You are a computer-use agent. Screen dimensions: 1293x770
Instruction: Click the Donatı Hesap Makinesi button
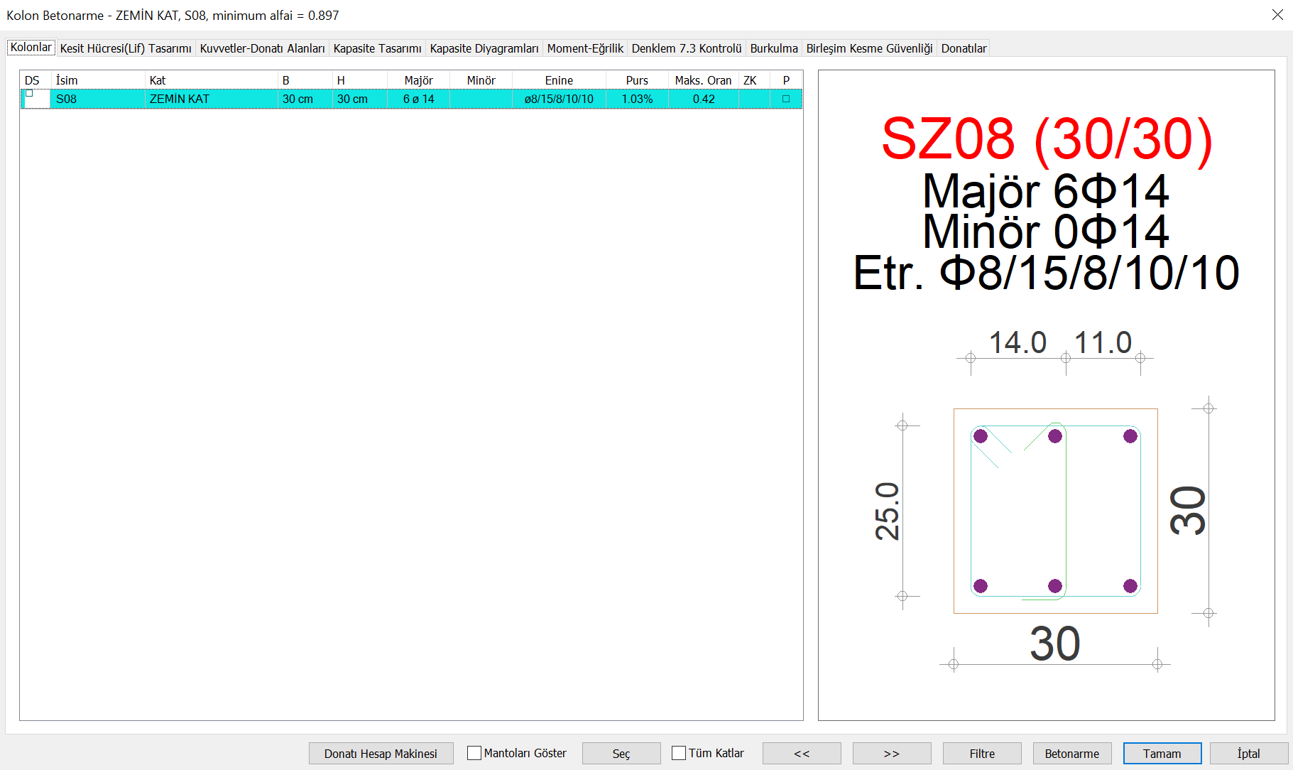click(381, 754)
